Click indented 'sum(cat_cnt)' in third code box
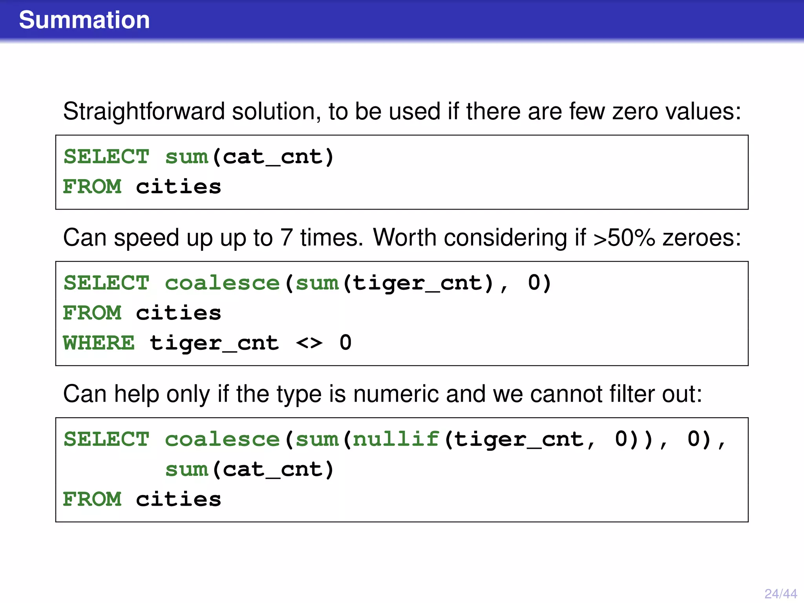Image resolution: width=804 pixels, height=603 pixels. tap(250, 470)
